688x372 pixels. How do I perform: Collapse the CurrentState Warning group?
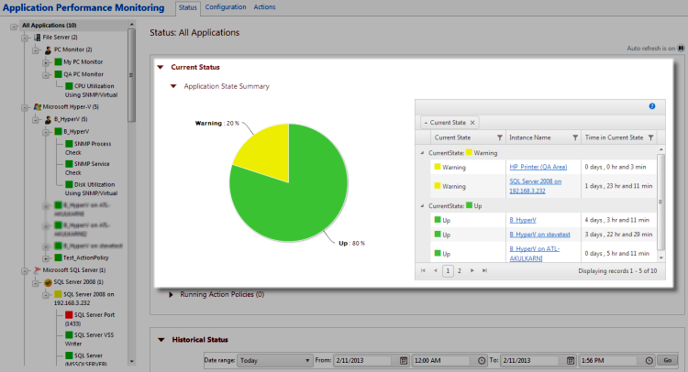[422, 153]
